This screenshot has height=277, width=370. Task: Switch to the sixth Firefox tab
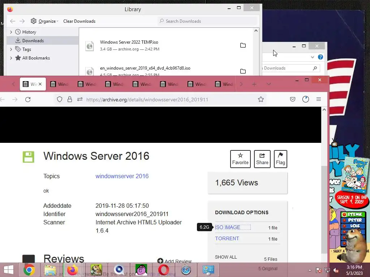pyautogui.click(x=170, y=84)
